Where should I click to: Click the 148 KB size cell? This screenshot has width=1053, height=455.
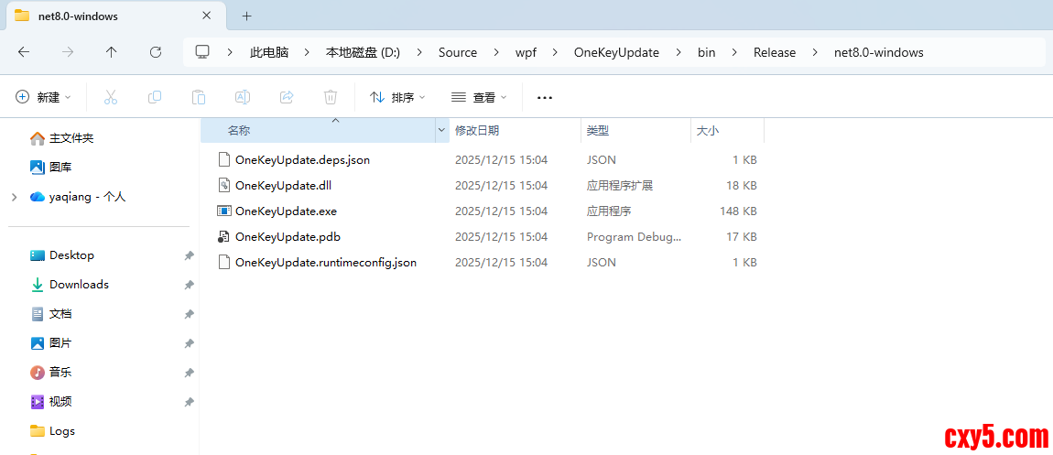point(738,211)
